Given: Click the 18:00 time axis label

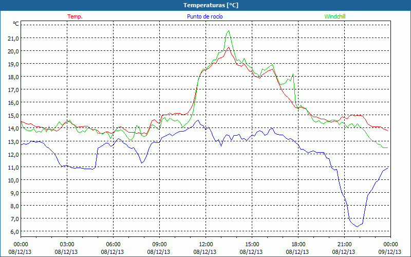Looking at the screenshot, I should [298, 245].
